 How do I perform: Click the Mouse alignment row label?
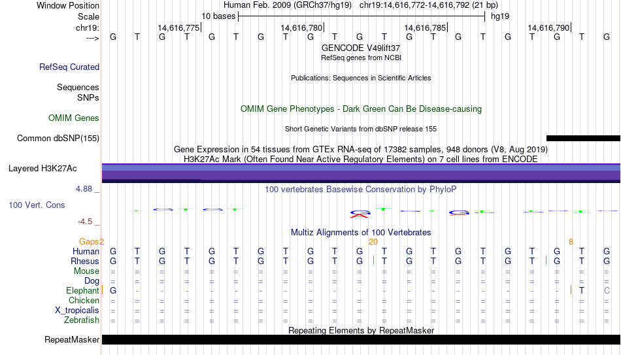86,271
